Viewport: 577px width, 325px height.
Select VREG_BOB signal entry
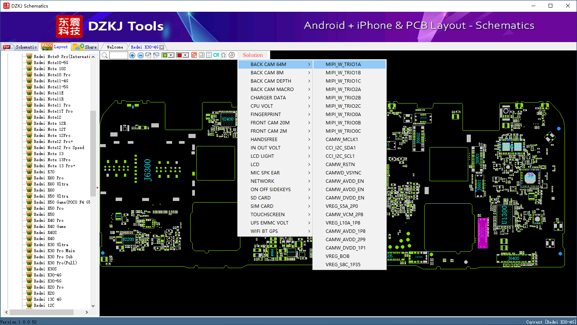[350, 256]
